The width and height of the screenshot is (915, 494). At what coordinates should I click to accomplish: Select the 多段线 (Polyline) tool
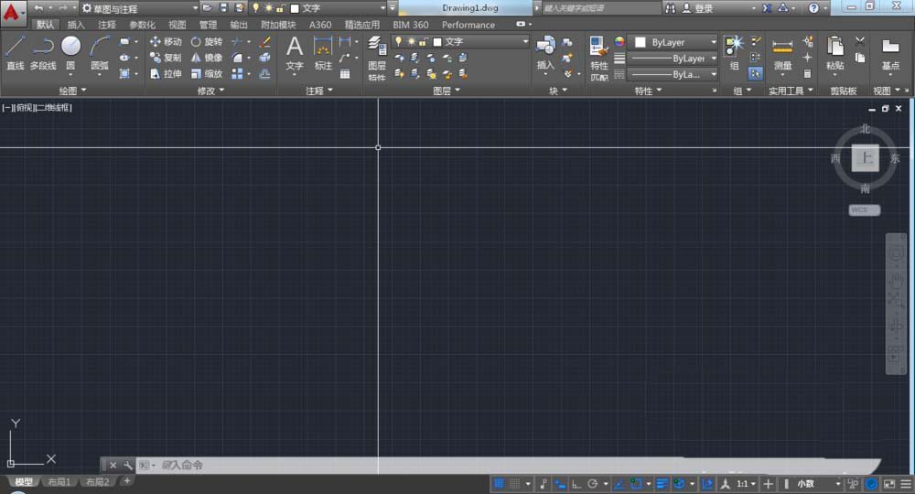click(x=43, y=52)
